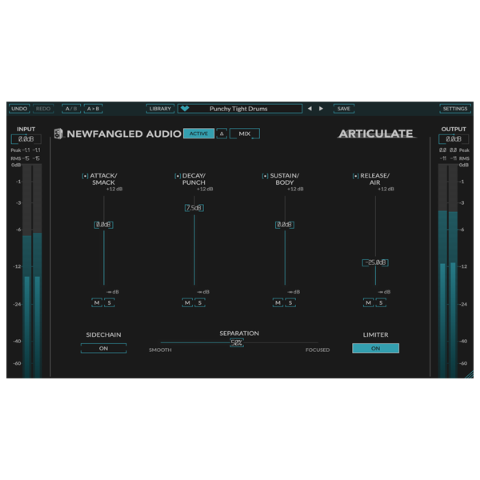Viewport: 480px width, 480px height.
Task: Click the heart favorite icon beside preset name
Action: click(185, 109)
